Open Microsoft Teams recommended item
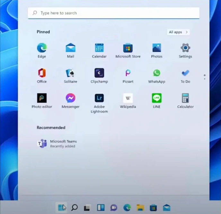The height and width of the screenshot is (214, 221). coord(57,144)
